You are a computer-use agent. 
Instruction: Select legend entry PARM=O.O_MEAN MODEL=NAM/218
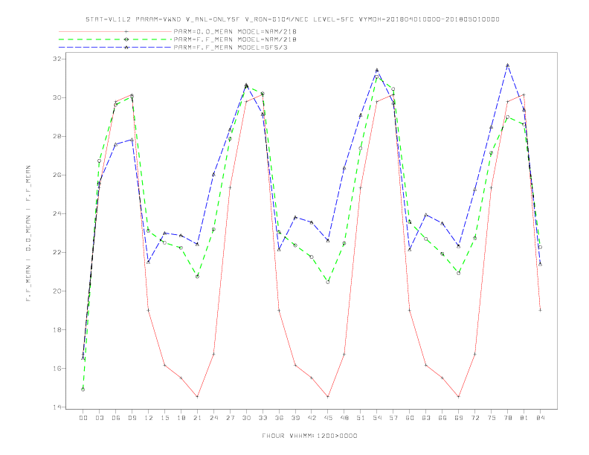pos(235,31)
